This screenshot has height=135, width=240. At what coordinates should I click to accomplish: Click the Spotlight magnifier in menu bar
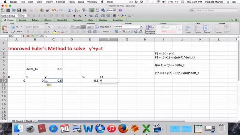228,2
